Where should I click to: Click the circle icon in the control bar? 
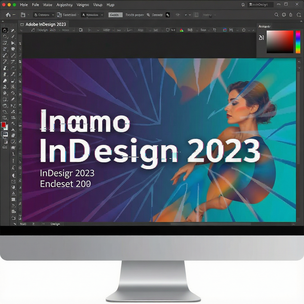click(168, 30)
